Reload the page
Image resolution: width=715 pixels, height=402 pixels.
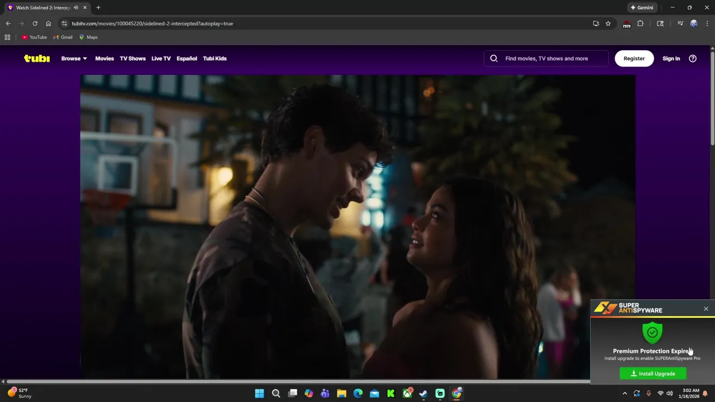(x=35, y=23)
